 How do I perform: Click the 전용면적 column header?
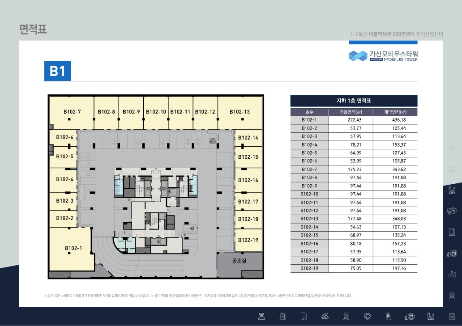pyautogui.click(x=351, y=112)
